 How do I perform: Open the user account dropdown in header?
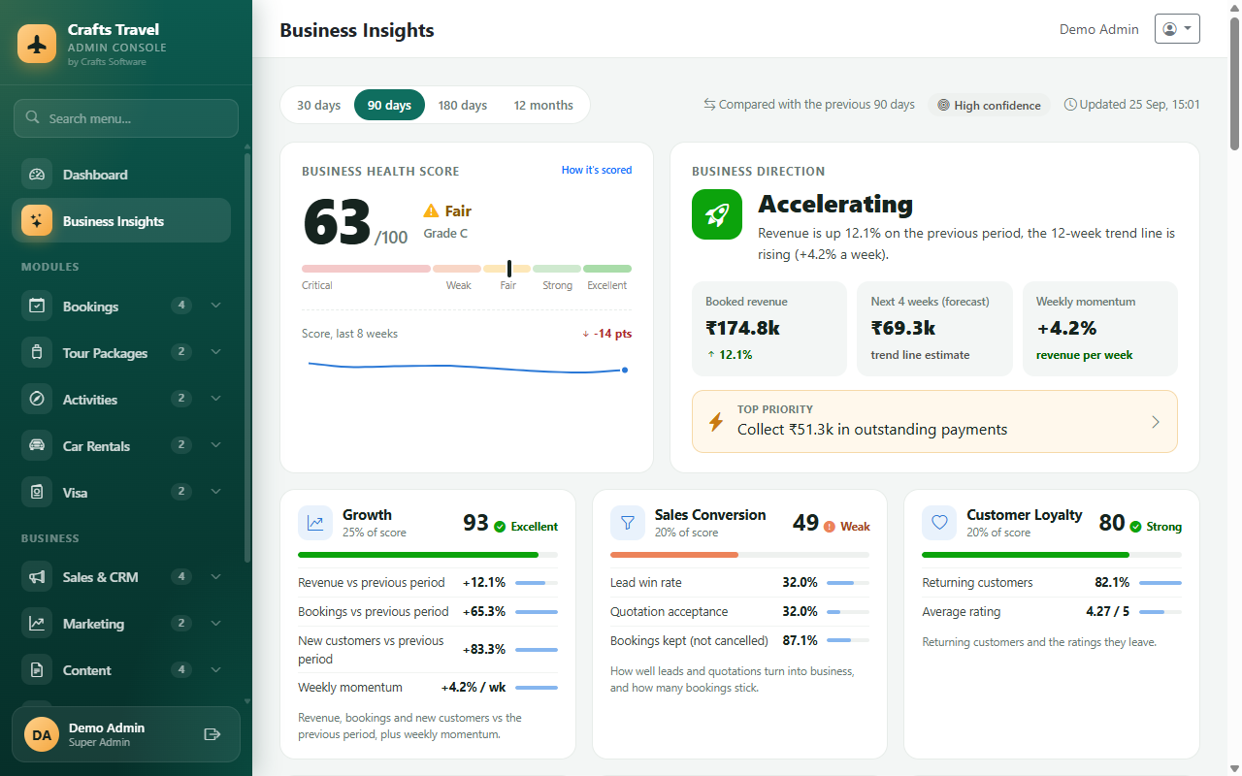1177,29
